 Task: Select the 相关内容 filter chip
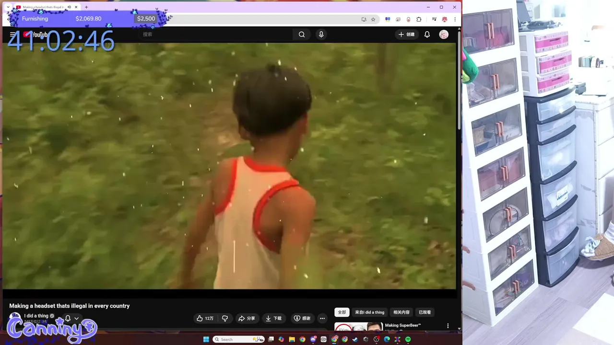click(x=401, y=312)
